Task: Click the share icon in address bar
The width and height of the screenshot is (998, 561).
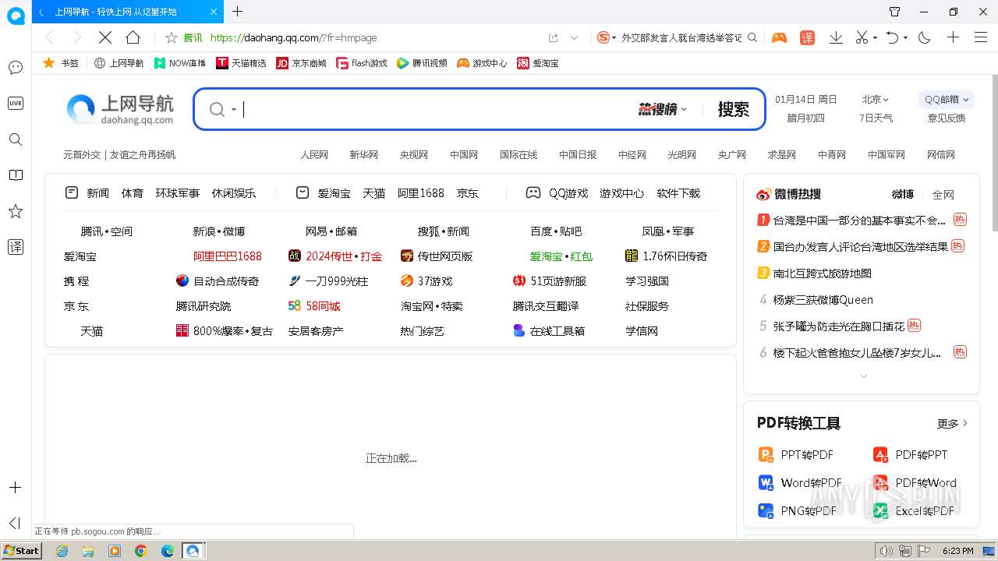Action: pyautogui.click(x=554, y=37)
